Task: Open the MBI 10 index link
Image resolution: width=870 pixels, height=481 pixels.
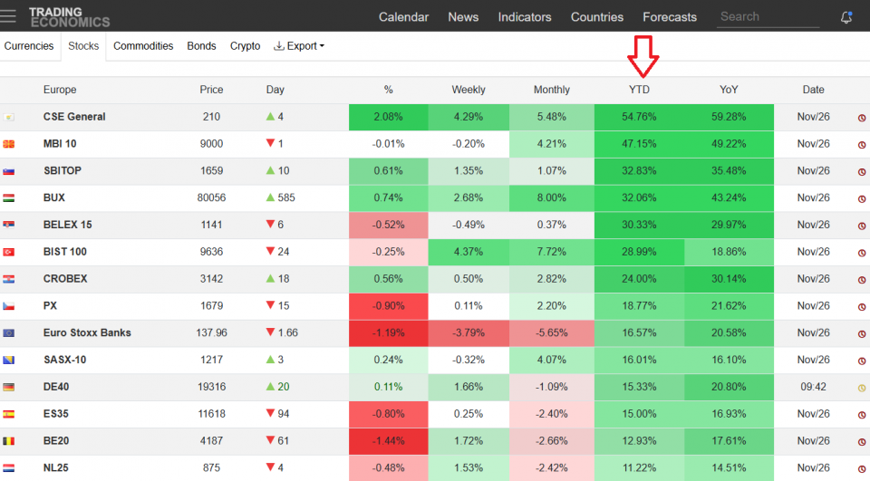Action: click(60, 144)
